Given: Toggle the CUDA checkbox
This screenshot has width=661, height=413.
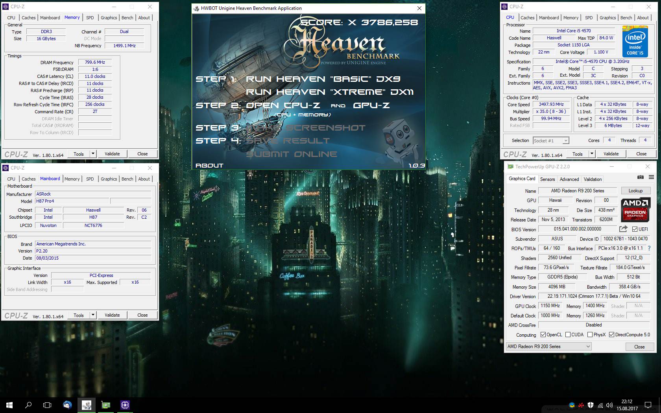Looking at the screenshot, I should pos(568,335).
